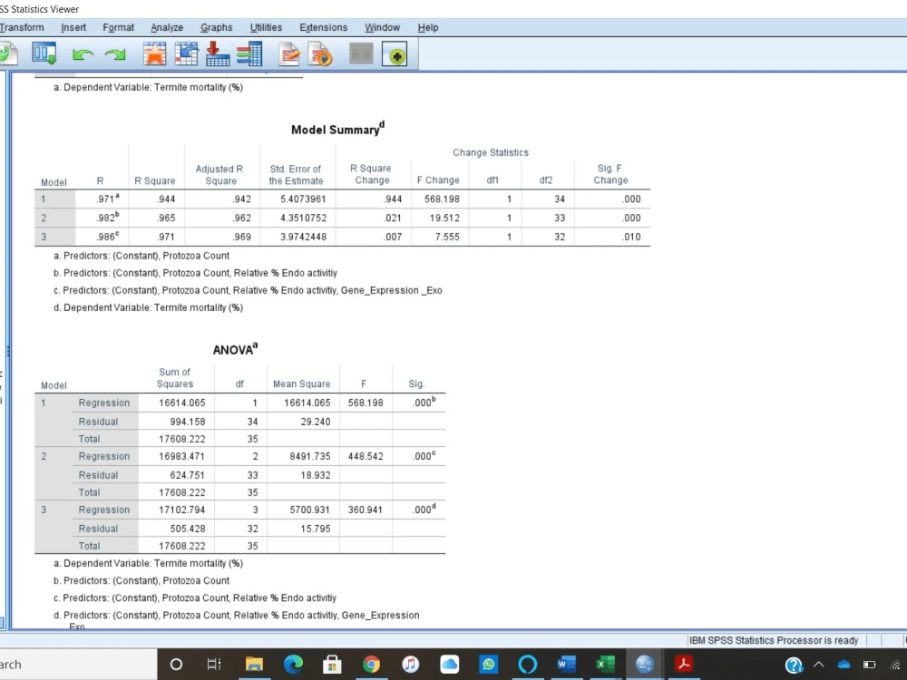Click the Wi-Fi network tray icon
Viewport: 907px width, 680px height.
click(x=896, y=665)
